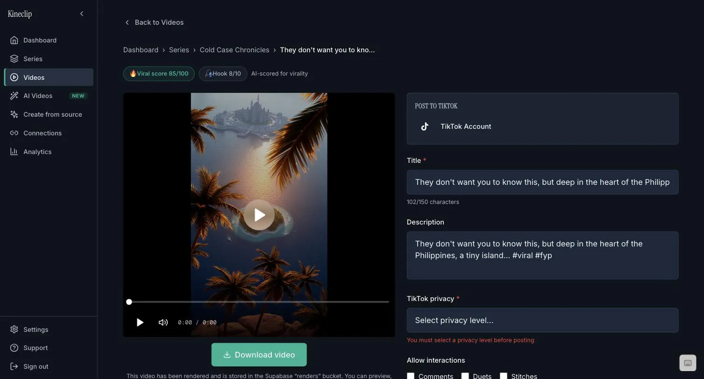This screenshot has height=379, width=704.
Task: Open Dashboard in the sidebar
Action: pyautogui.click(x=49, y=40)
